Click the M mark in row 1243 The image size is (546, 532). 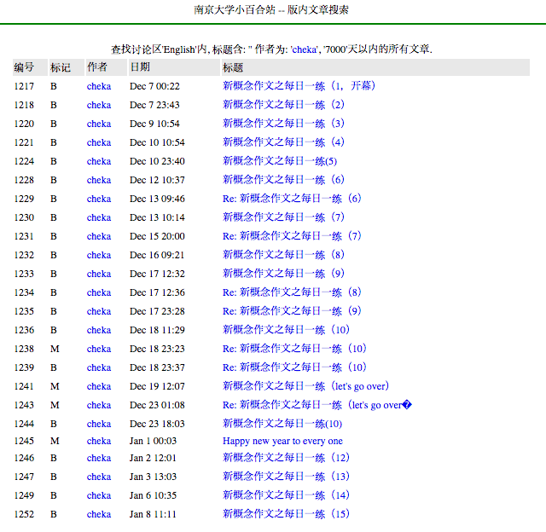(x=55, y=405)
